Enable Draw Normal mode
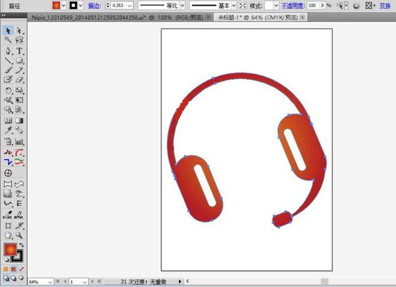Screen dimensions: 396x287 (x=6, y=278)
